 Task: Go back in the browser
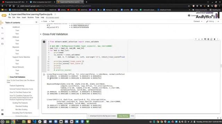click(x=2, y=6)
